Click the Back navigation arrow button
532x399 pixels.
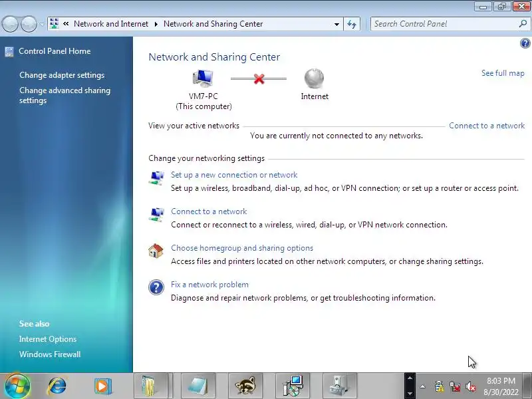pyautogui.click(x=10, y=24)
